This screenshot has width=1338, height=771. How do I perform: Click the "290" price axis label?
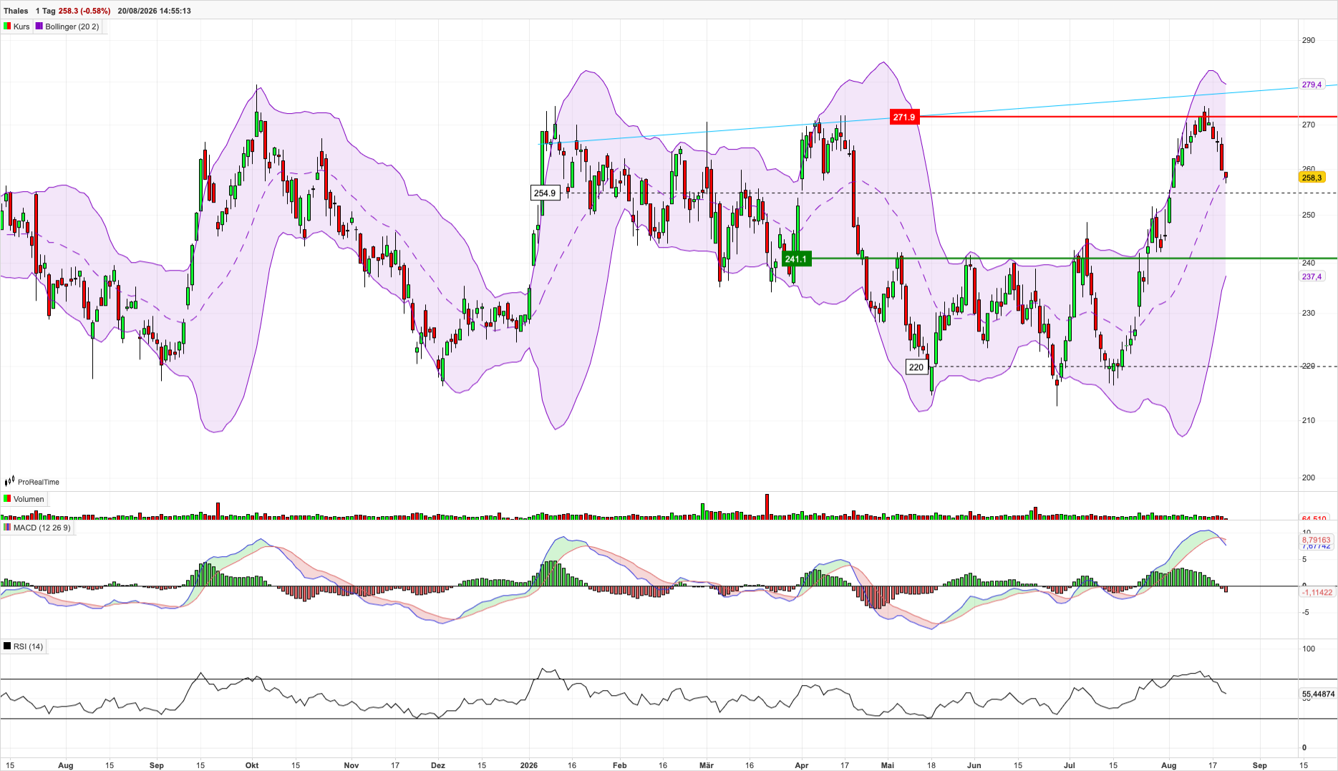1309,40
